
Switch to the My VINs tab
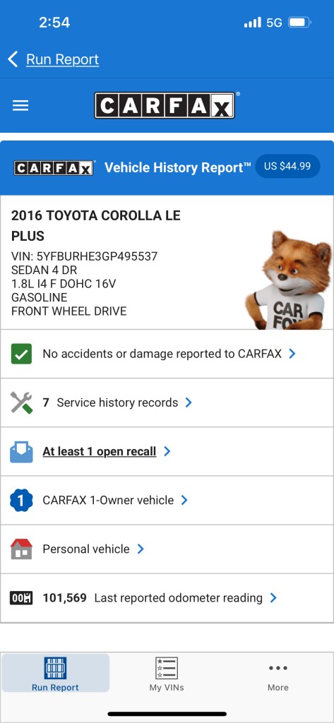pos(167,674)
